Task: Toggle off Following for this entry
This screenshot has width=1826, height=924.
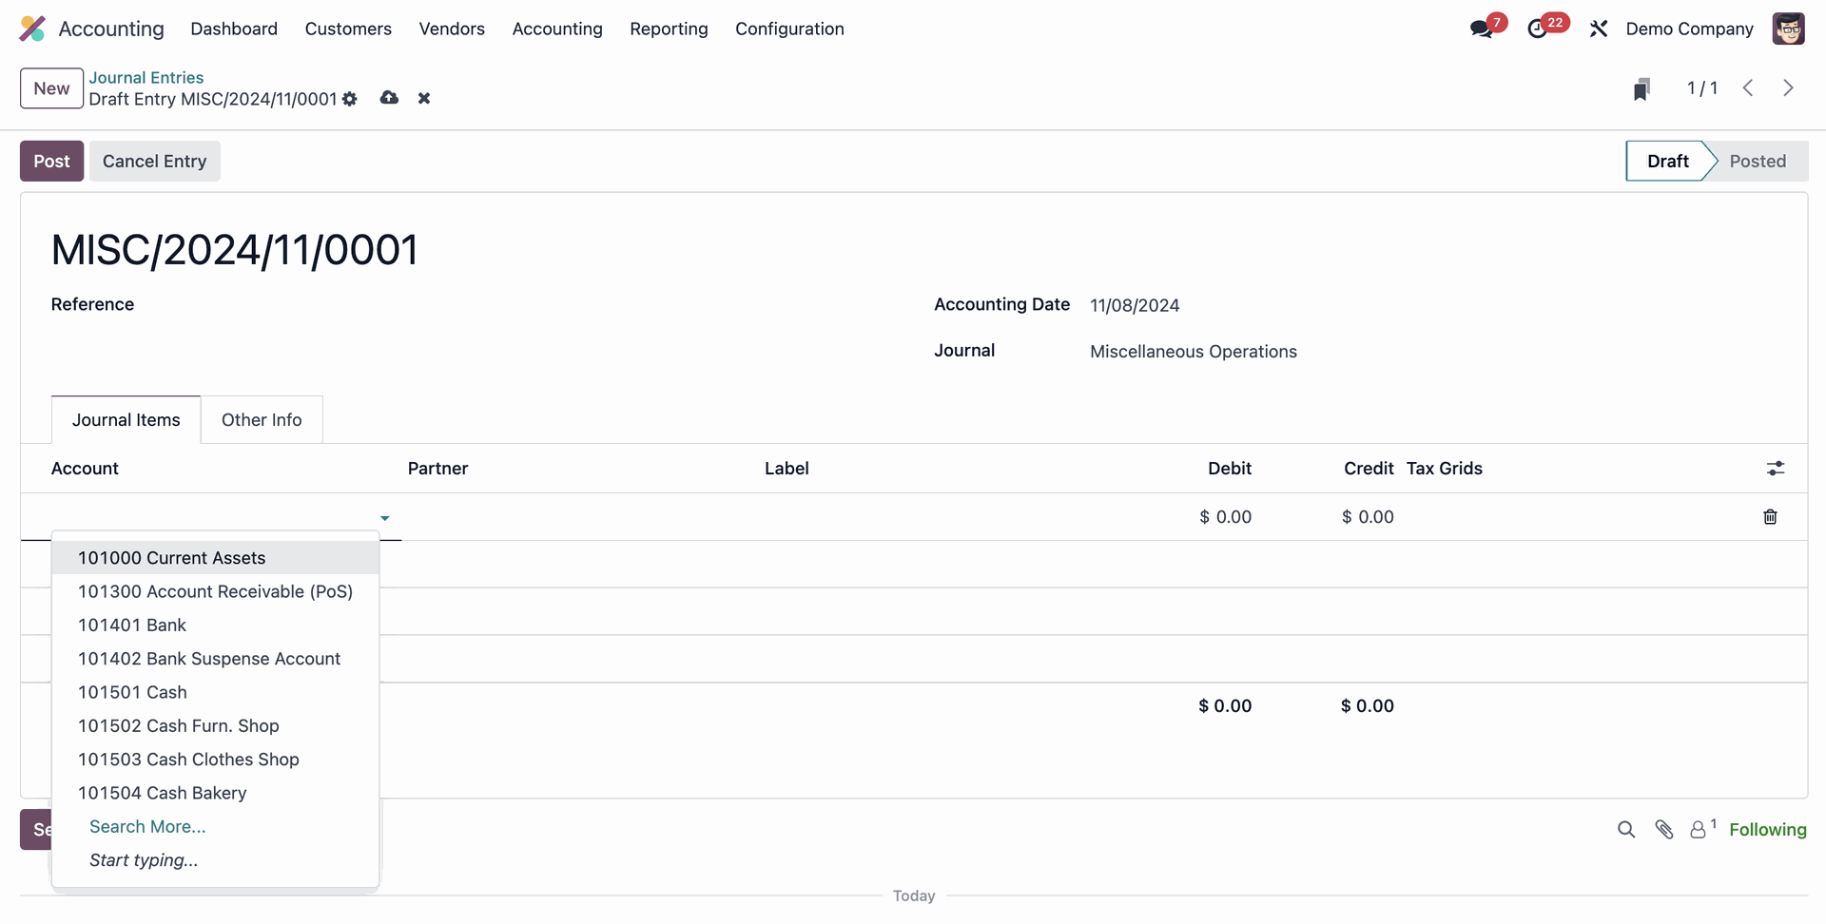Action: (x=1769, y=829)
